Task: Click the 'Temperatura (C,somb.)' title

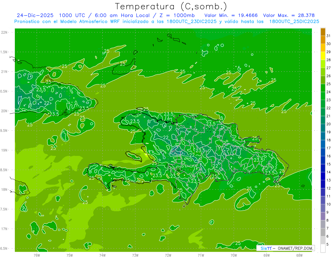Action: tap(171, 6)
